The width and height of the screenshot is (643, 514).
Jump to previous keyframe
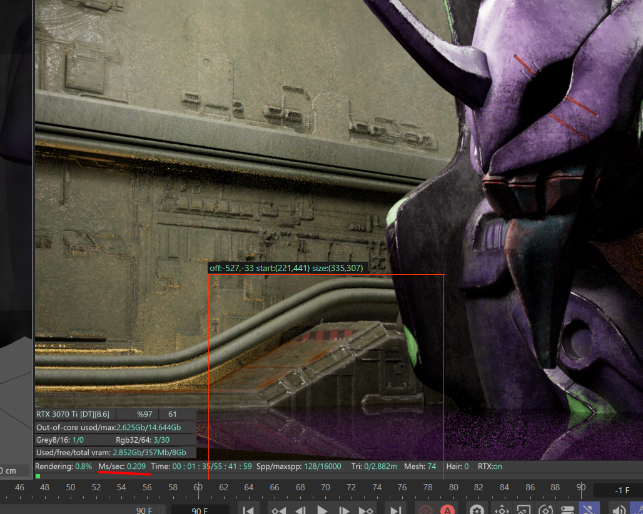[279, 510]
